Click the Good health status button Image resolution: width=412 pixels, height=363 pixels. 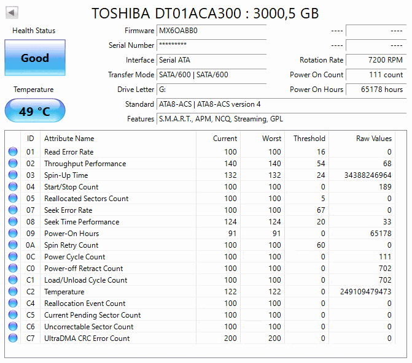click(x=35, y=58)
